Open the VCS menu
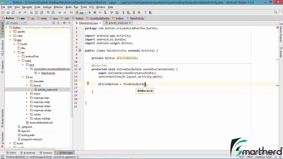Viewport: 283px width, 159px height. (92, 7)
